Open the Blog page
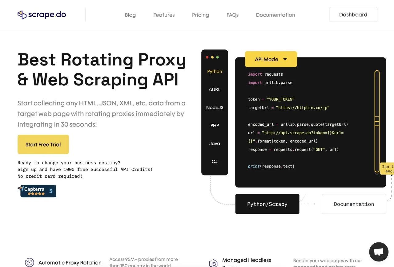This screenshot has height=267, width=394. pos(130,15)
